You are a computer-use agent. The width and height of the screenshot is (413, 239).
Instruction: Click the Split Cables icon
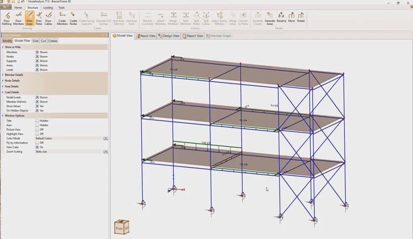pyautogui.click(x=206, y=18)
